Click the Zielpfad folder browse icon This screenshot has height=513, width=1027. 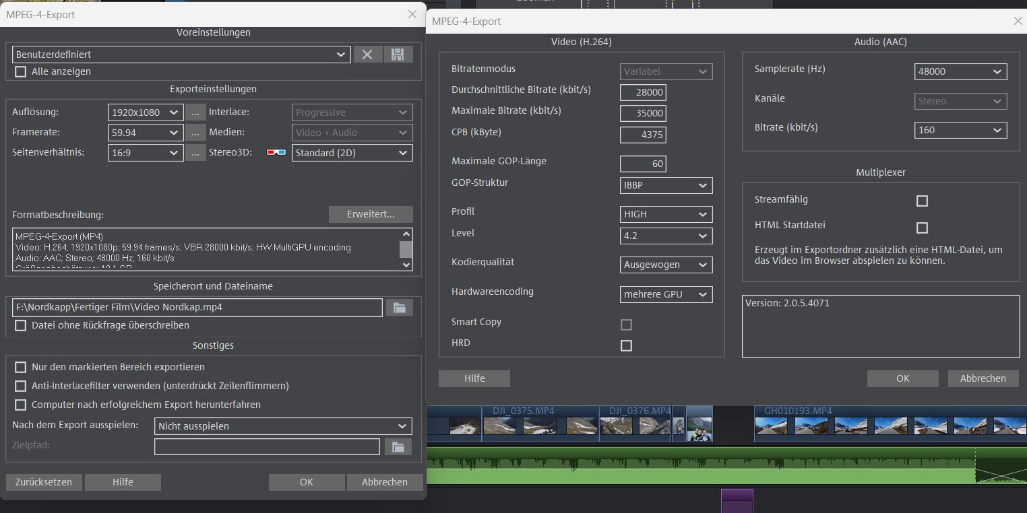click(x=398, y=446)
